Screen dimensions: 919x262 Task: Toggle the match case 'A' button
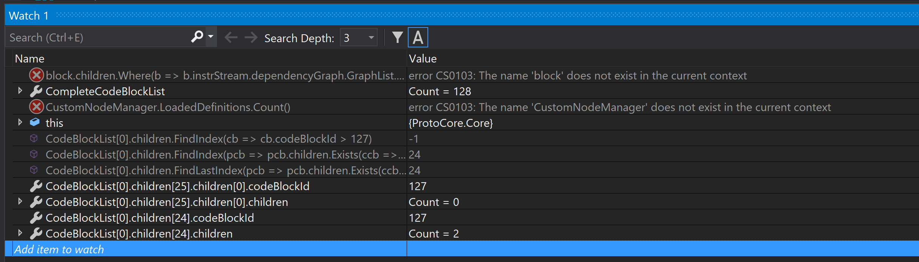tap(418, 38)
